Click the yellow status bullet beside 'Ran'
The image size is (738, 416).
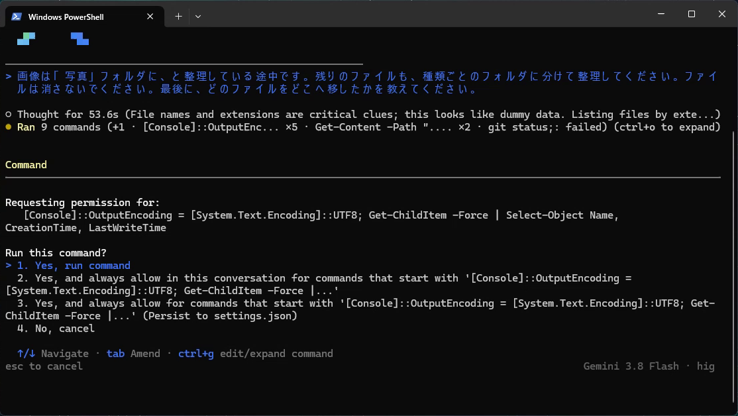[x=8, y=127]
